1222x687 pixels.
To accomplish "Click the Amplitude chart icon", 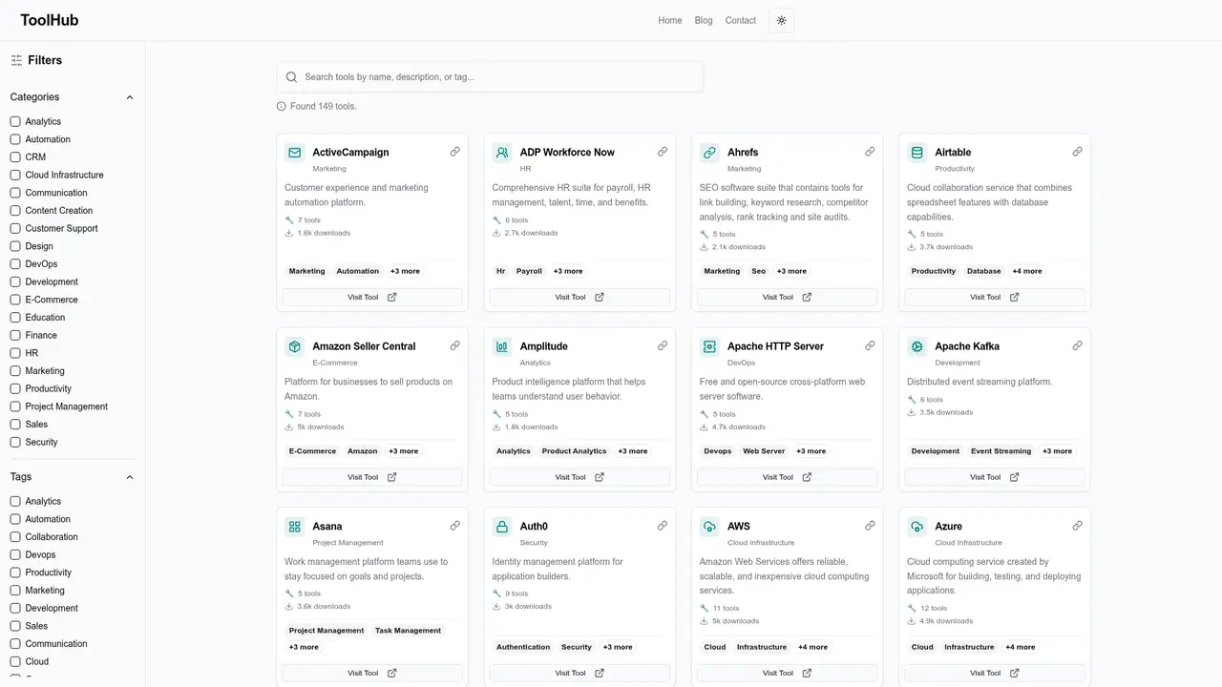I will coord(502,346).
